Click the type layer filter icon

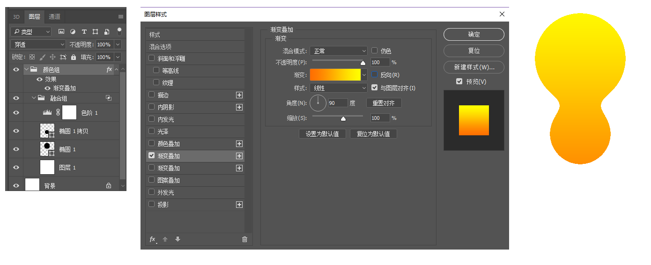pos(84,32)
